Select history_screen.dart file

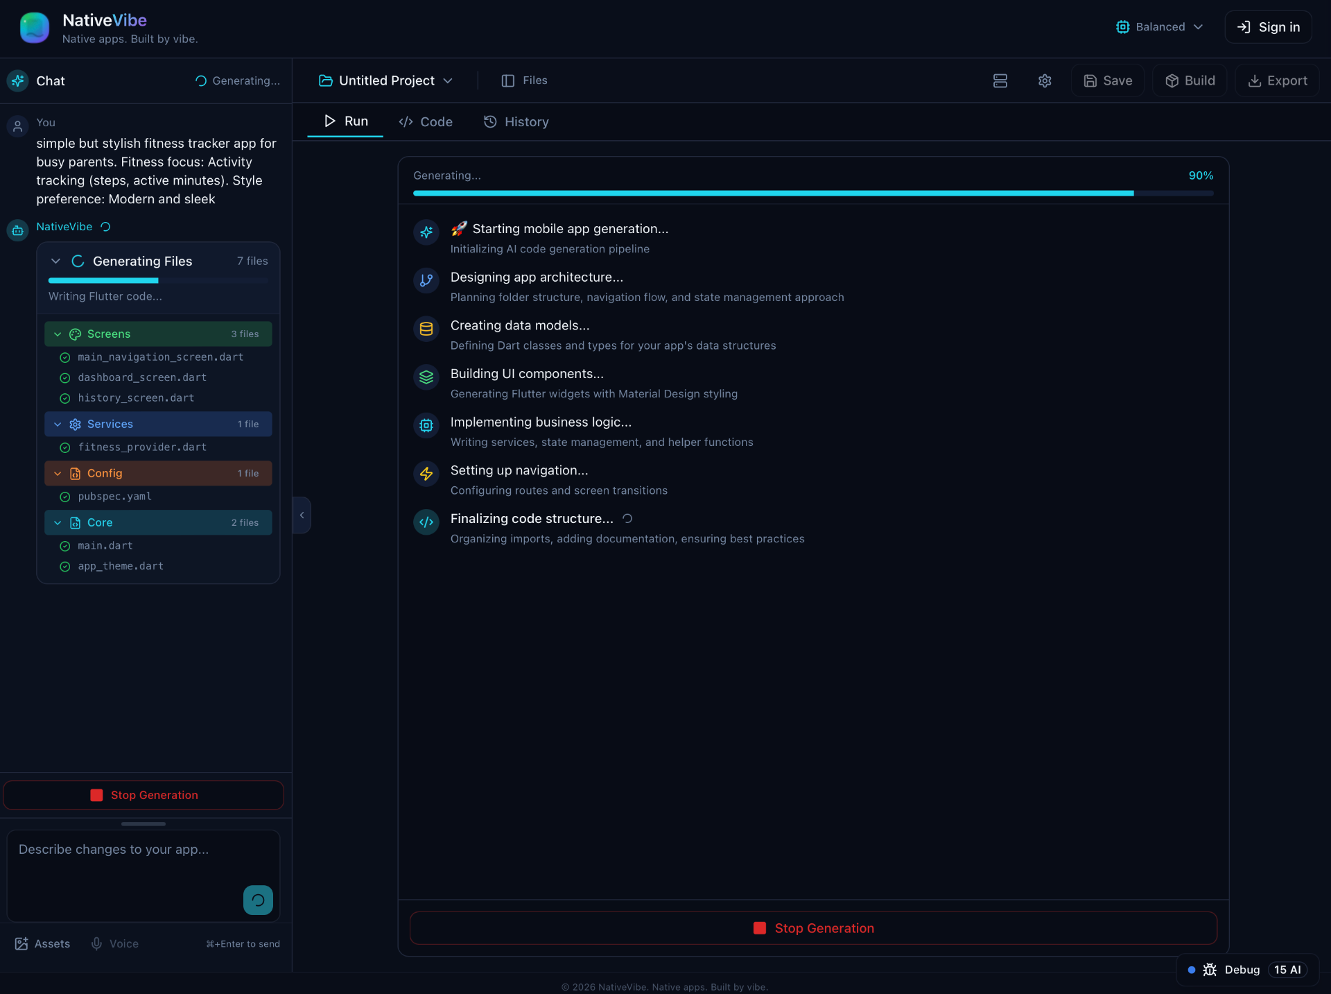(136, 398)
